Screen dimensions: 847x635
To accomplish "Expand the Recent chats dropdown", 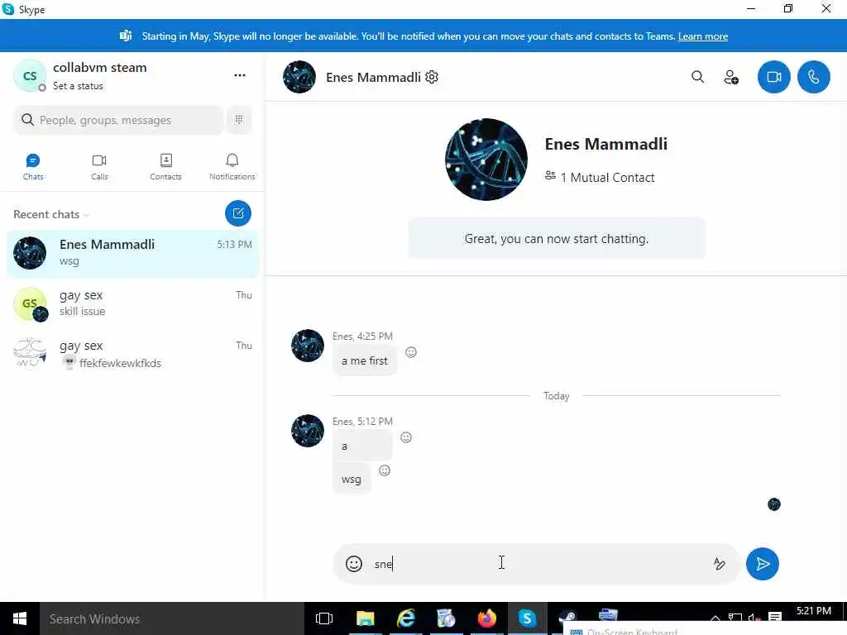I will [51, 214].
